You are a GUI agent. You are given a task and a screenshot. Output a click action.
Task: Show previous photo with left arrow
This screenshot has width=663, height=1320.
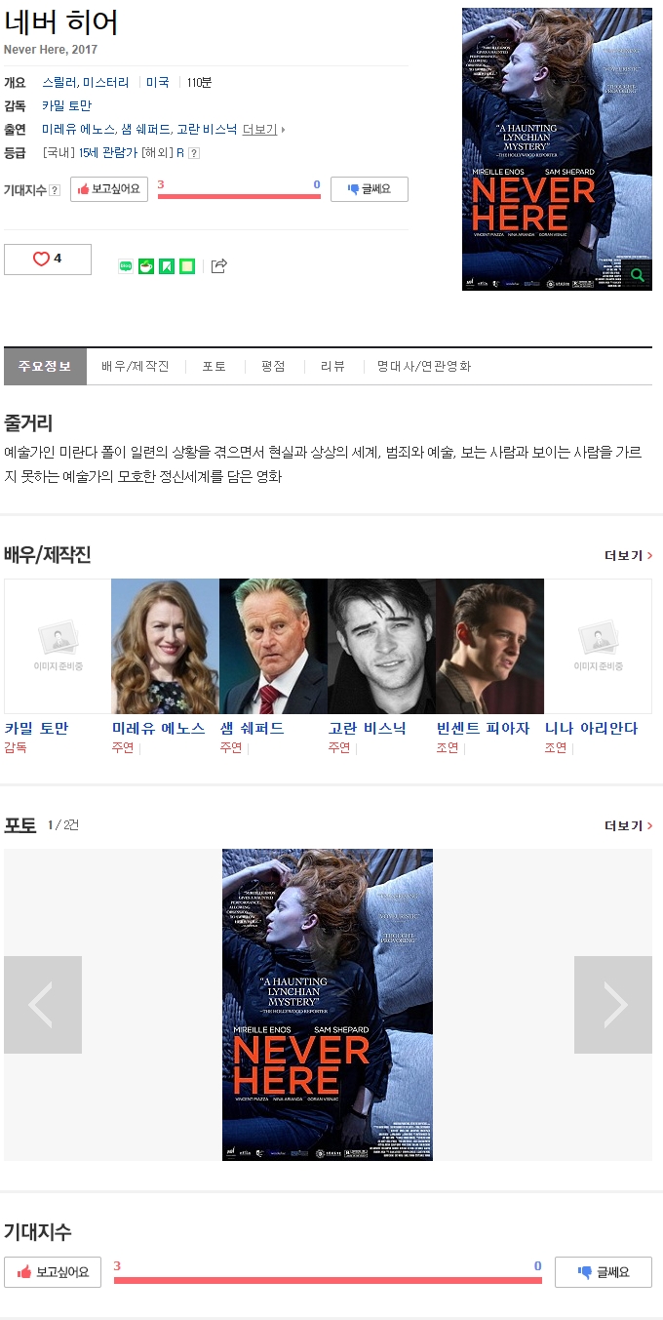43,1005
